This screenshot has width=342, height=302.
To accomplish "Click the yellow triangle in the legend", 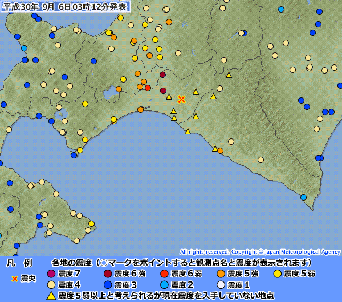I will (51, 296).
